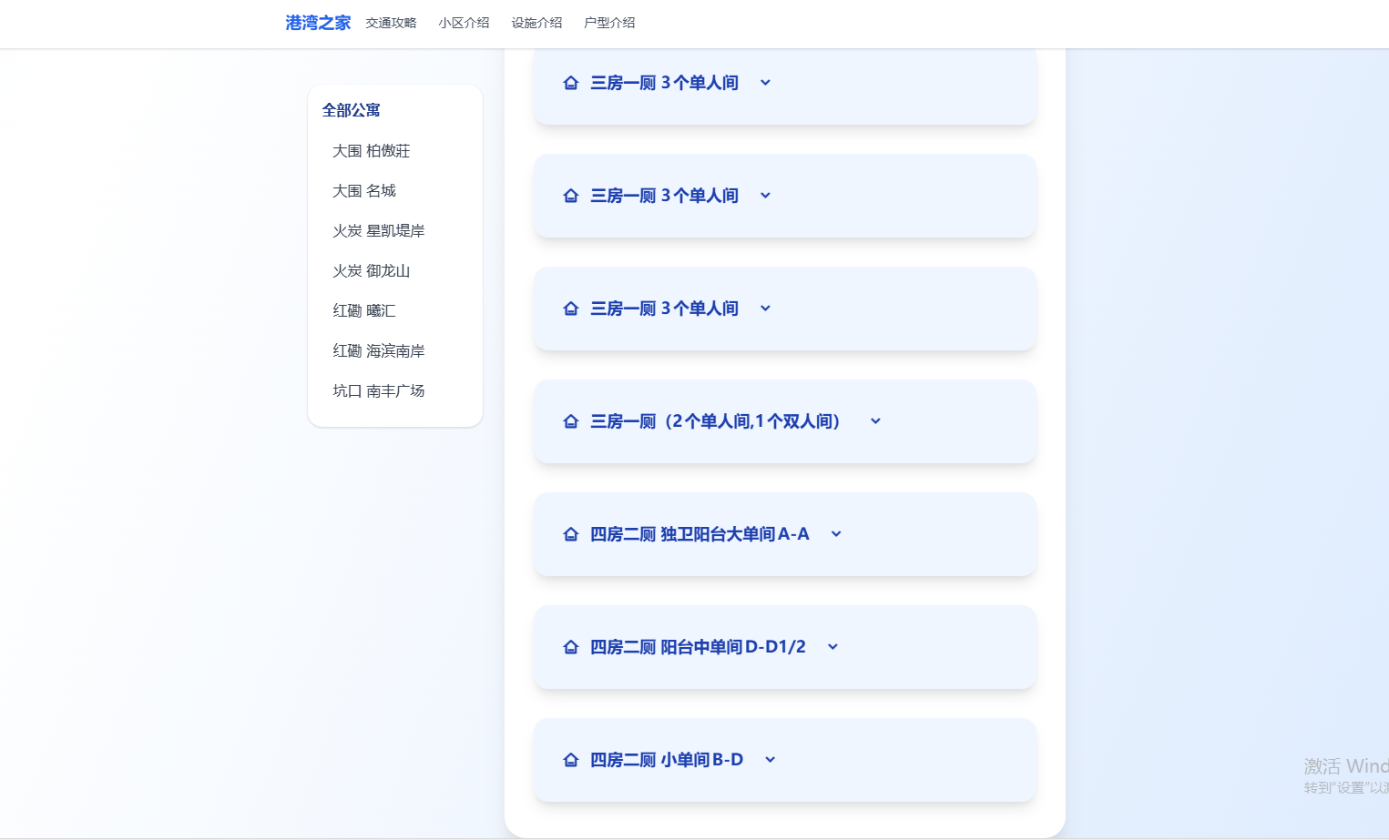Click house icon of 四房二厕 独卫阳台大单间A-A
The height and width of the screenshot is (840, 1389).
(x=571, y=534)
